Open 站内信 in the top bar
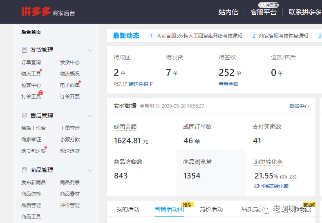Image resolution: width=322 pixels, height=223 pixels. click(228, 12)
